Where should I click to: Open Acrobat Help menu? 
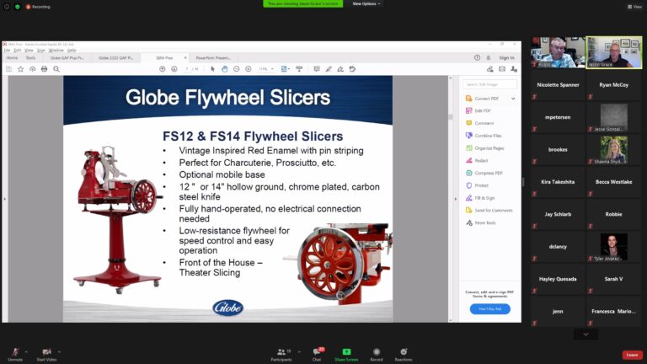[x=72, y=51]
